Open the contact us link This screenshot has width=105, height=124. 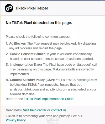(x=59, y=110)
